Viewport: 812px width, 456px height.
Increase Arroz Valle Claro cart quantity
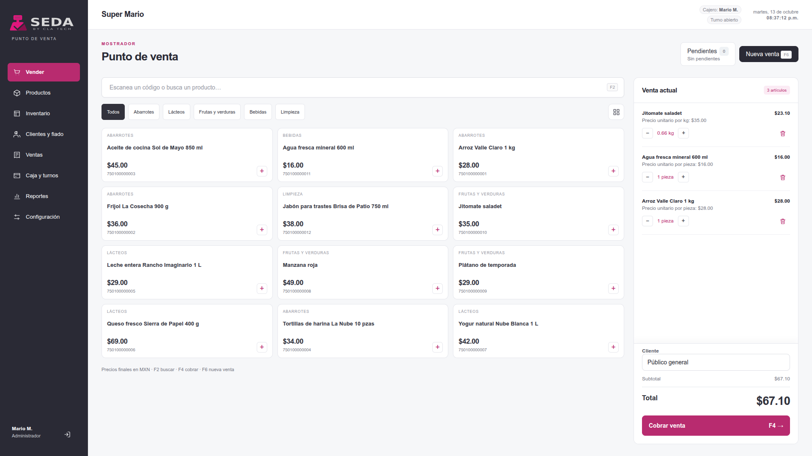[x=683, y=221]
